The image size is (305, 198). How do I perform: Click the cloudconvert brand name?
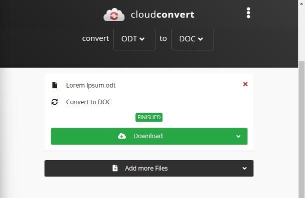click(162, 15)
